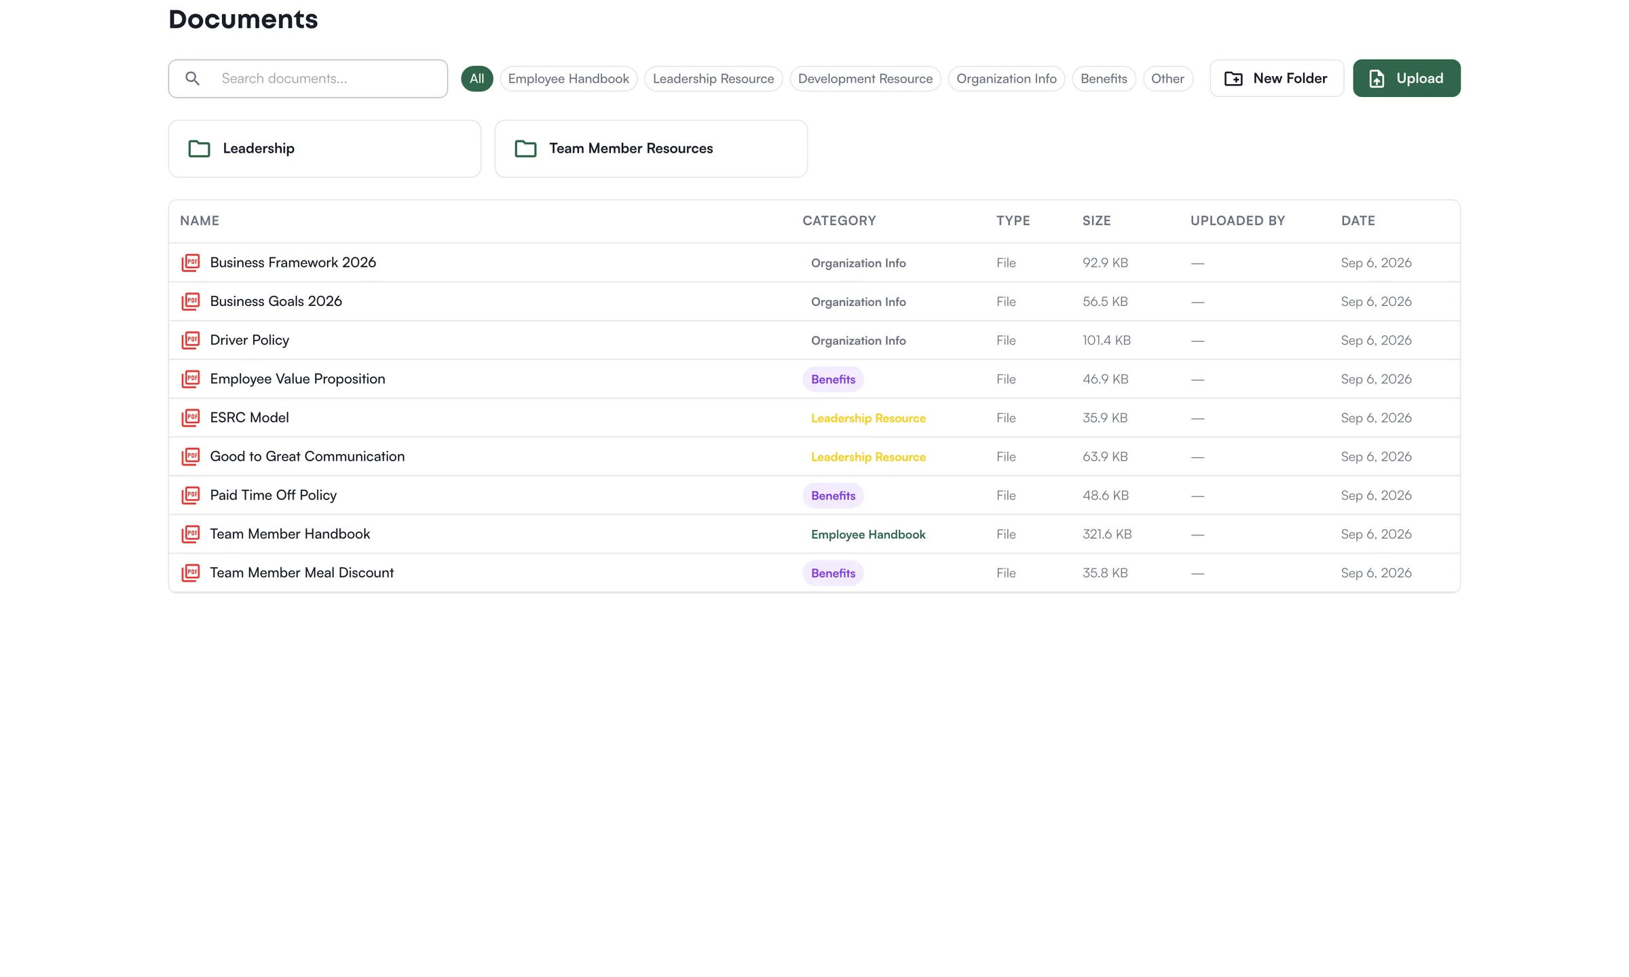The image size is (1629, 977).
Task: Create a New Folder
Action: tap(1276, 78)
